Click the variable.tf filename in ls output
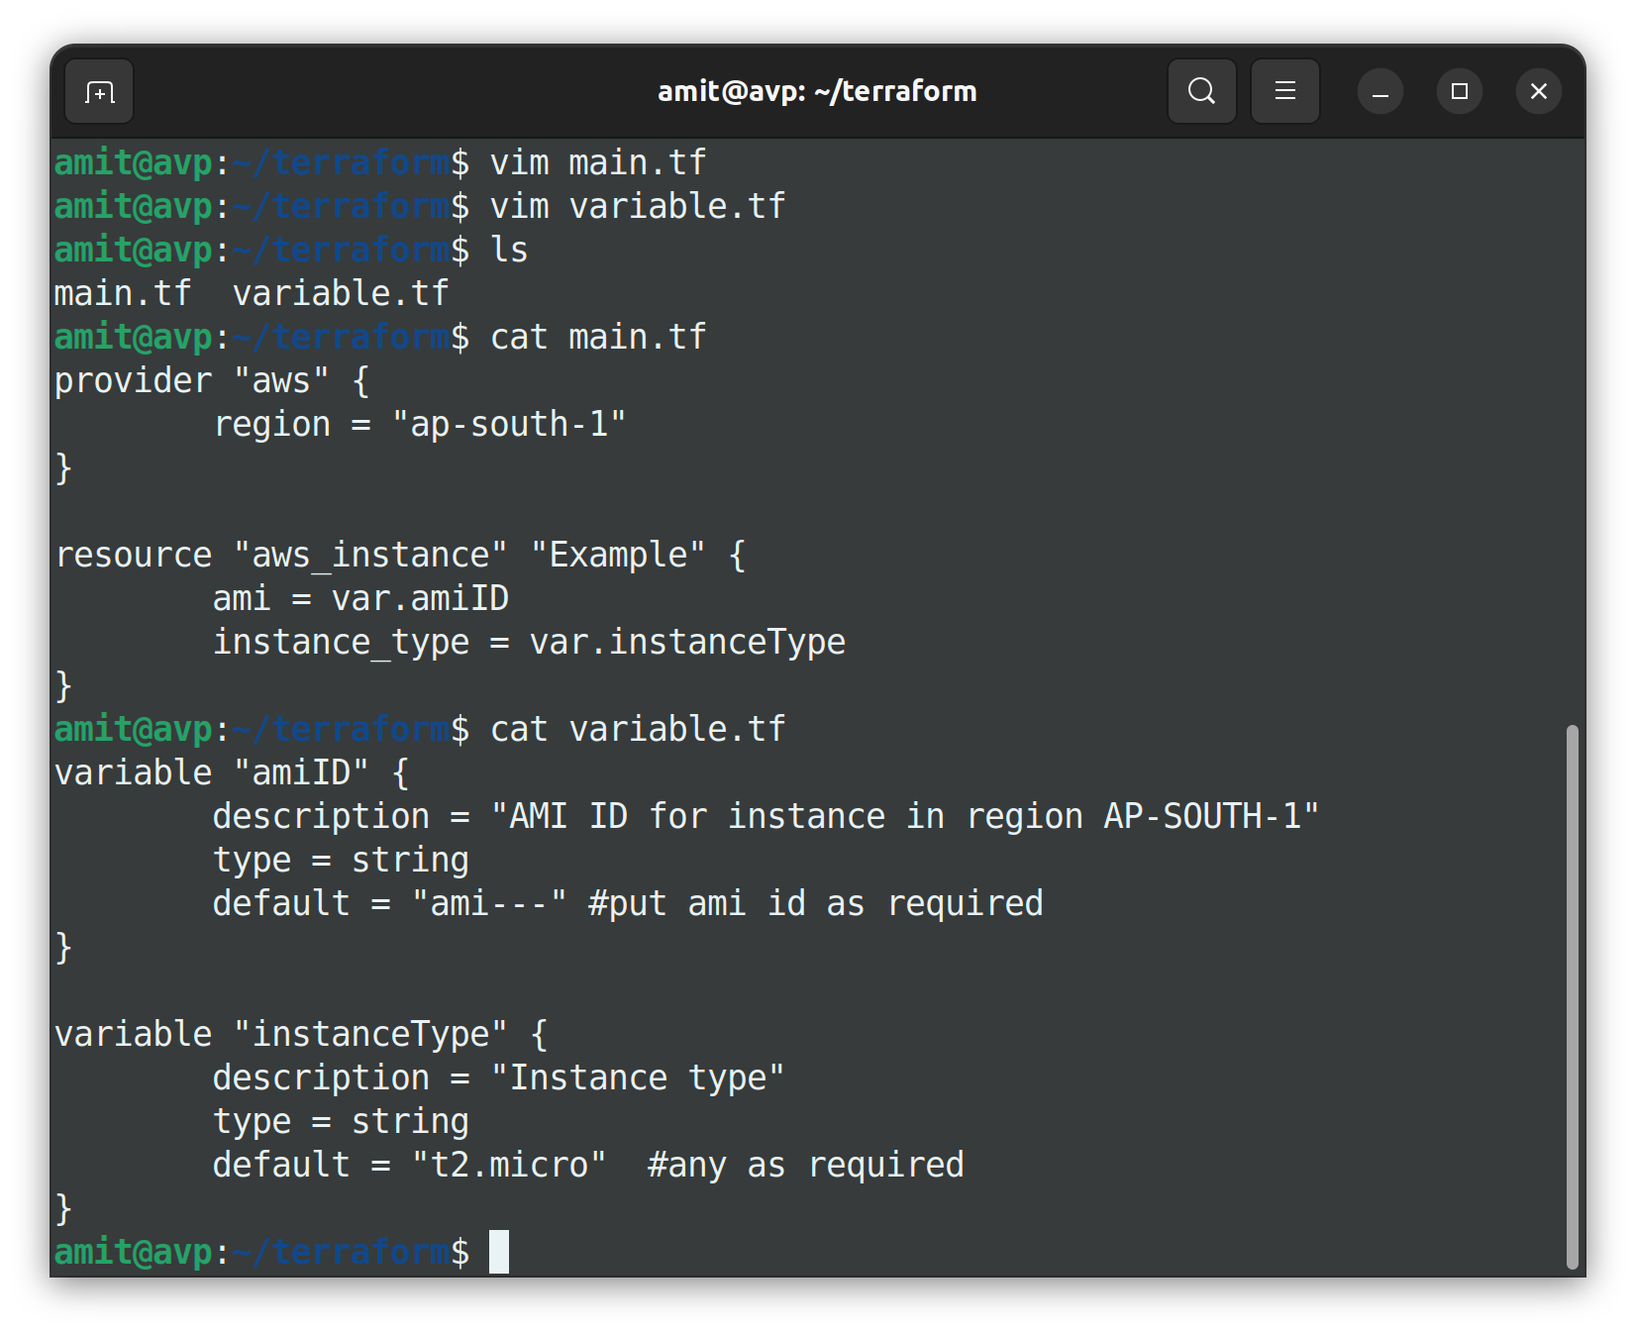The width and height of the screenshot is (1636, 1333). click(x=341, y=293)
